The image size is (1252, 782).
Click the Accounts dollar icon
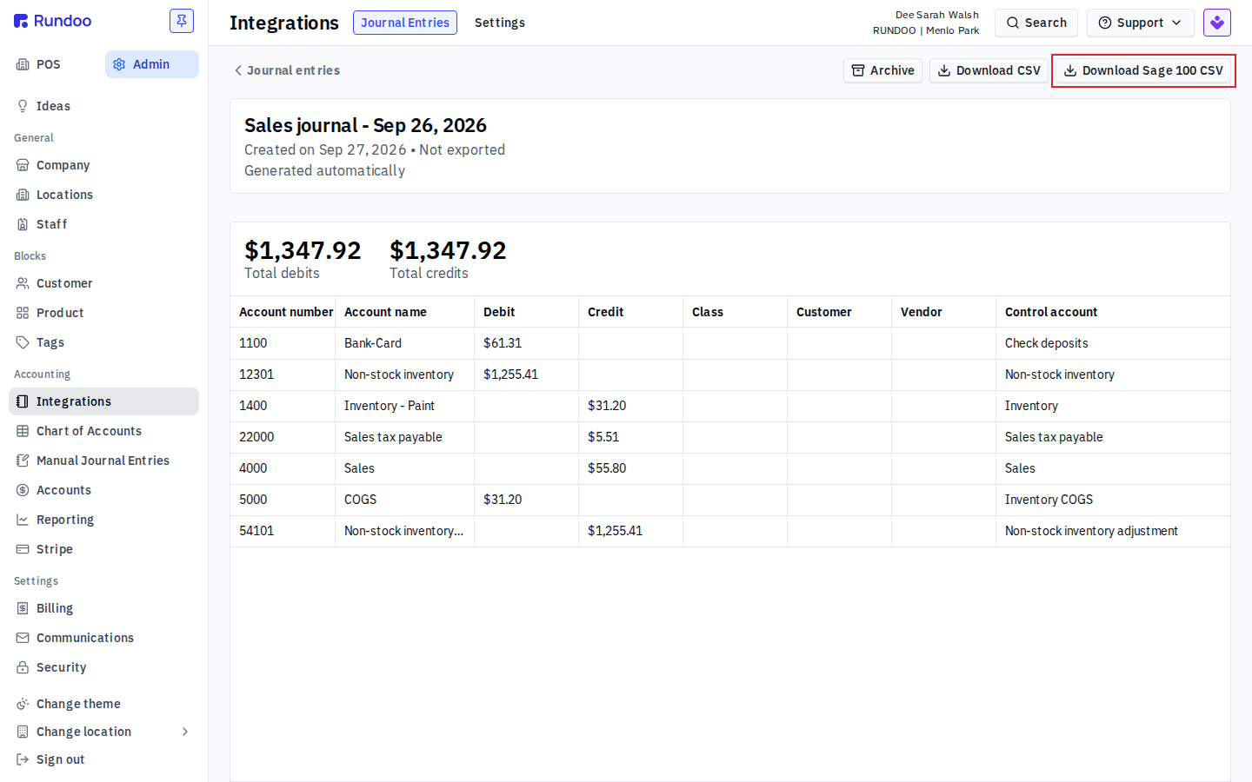pos(23,490)
